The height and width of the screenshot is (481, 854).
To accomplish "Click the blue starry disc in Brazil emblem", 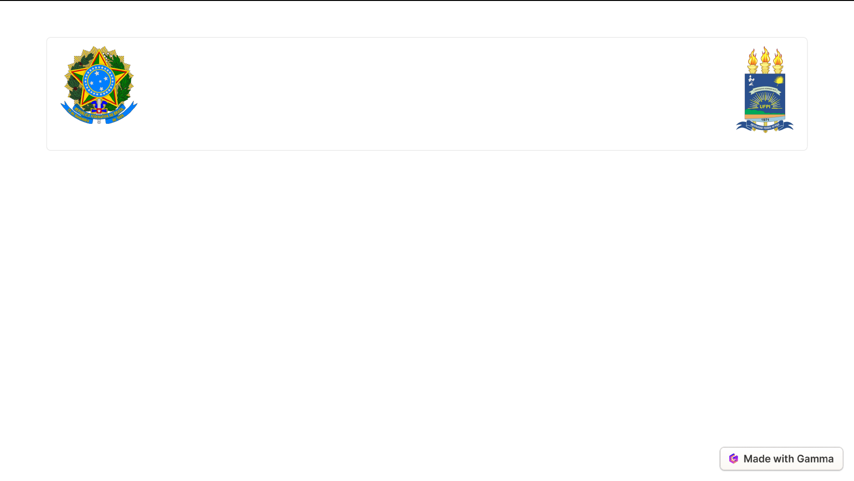I will (x=99, y=82).
